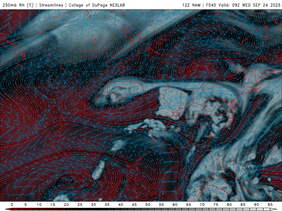The image size is (282, 211).
Task: Click the color scale label "90"
Action: pos(257,205)
